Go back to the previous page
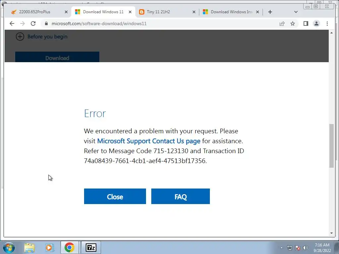This screenshot has height=254, width=339. (x=12, y=23)
